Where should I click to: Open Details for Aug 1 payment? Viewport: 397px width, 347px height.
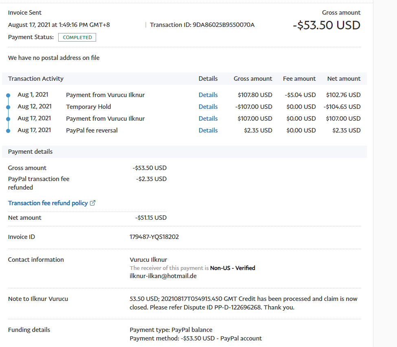[x=208, y=95]
